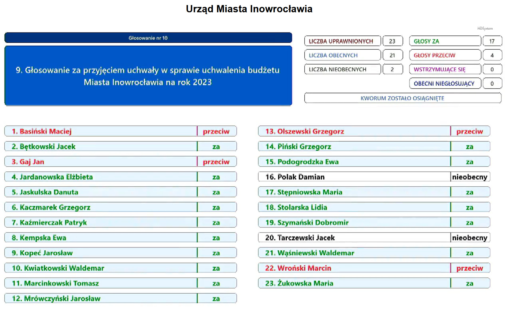Click the LICZBA OBECNYCH value 21
This screenshot has width=510, height=313.
click(392, 55)
